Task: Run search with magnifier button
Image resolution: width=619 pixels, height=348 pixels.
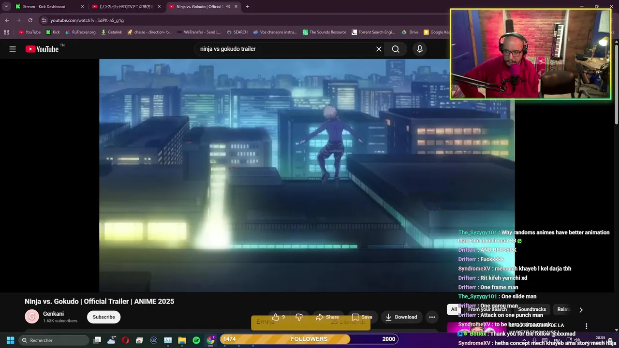Action: [x=396, y=49]
